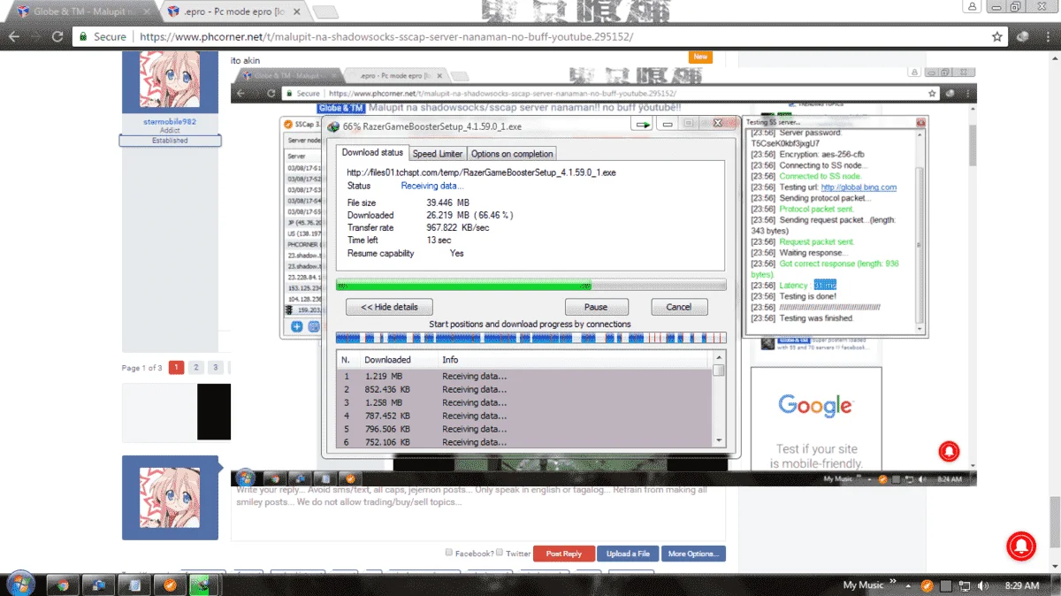Image resolution: width=1061 pixels, height=596 pixels.
Task: Click the Download status tab in embedded IDM dialog
Action: point(373,153)
